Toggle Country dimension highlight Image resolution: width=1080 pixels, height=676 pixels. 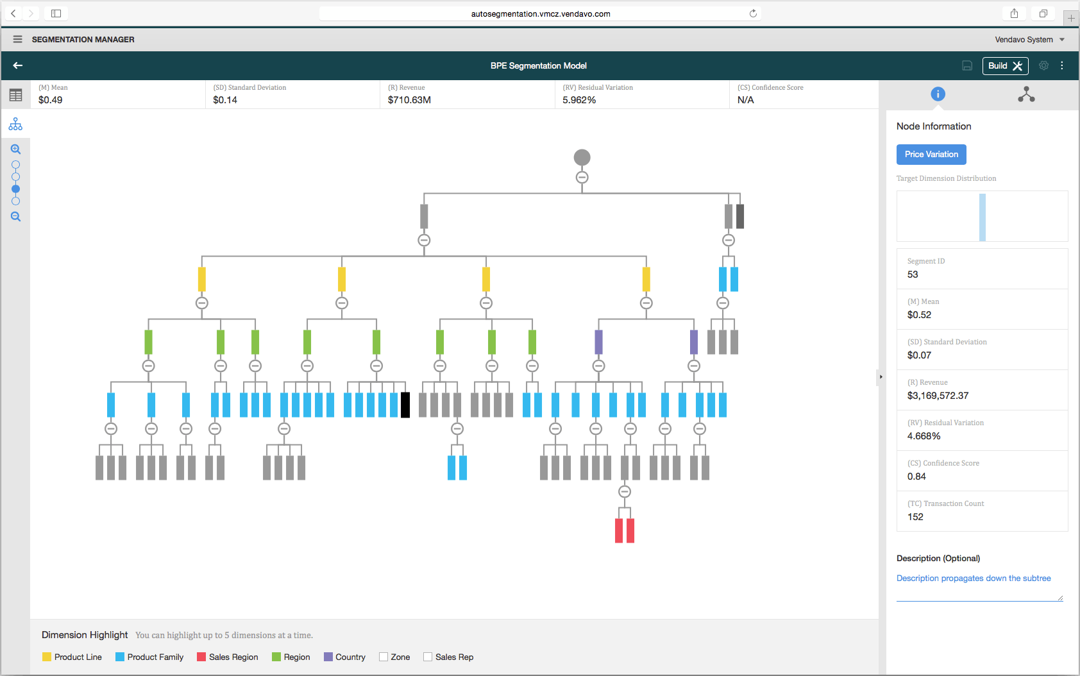(x=328, y=657)
